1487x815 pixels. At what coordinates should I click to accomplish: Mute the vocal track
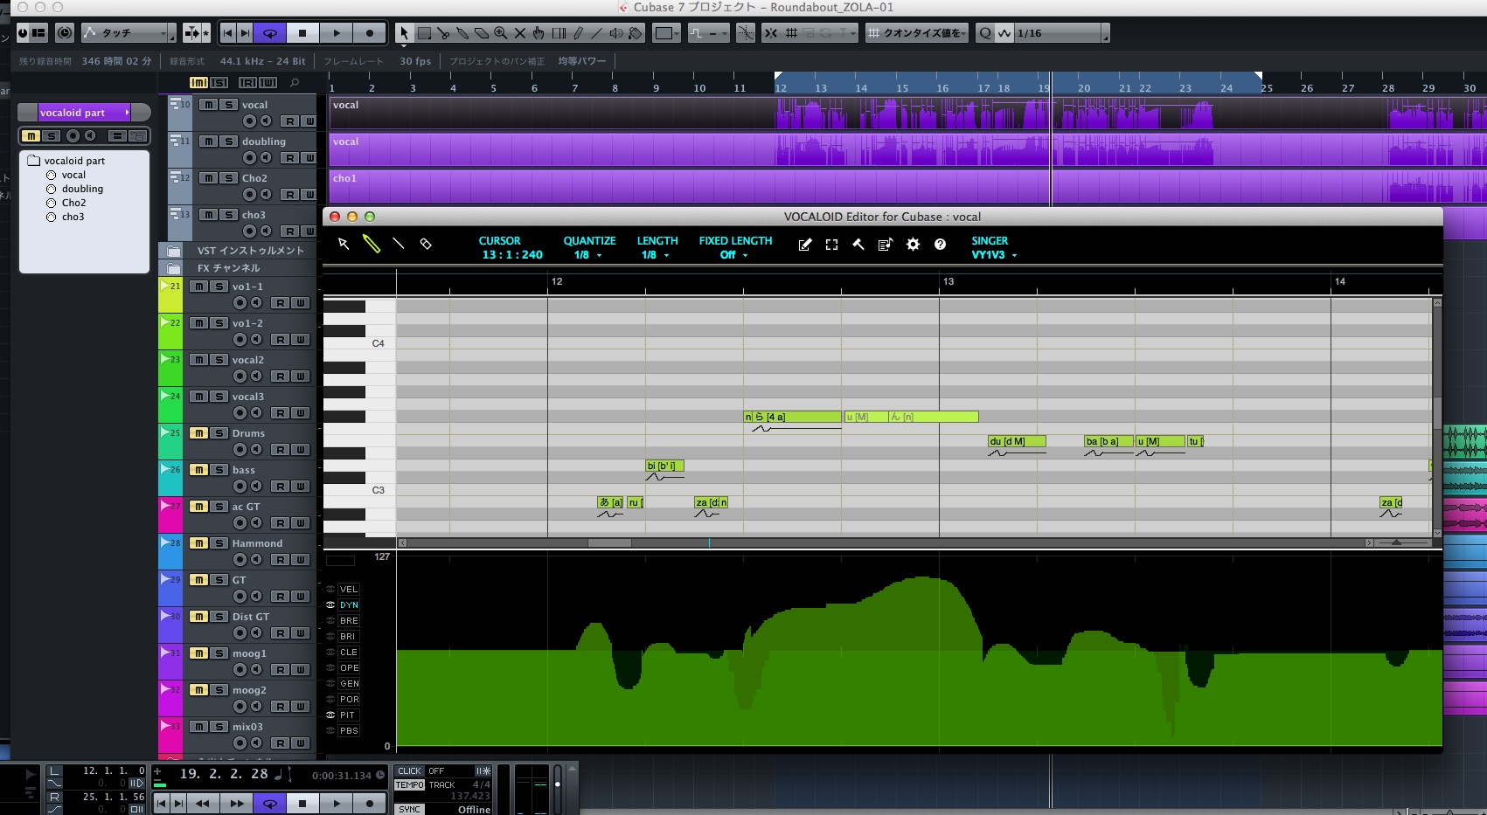pyautogui.click(x=208, y=104)
